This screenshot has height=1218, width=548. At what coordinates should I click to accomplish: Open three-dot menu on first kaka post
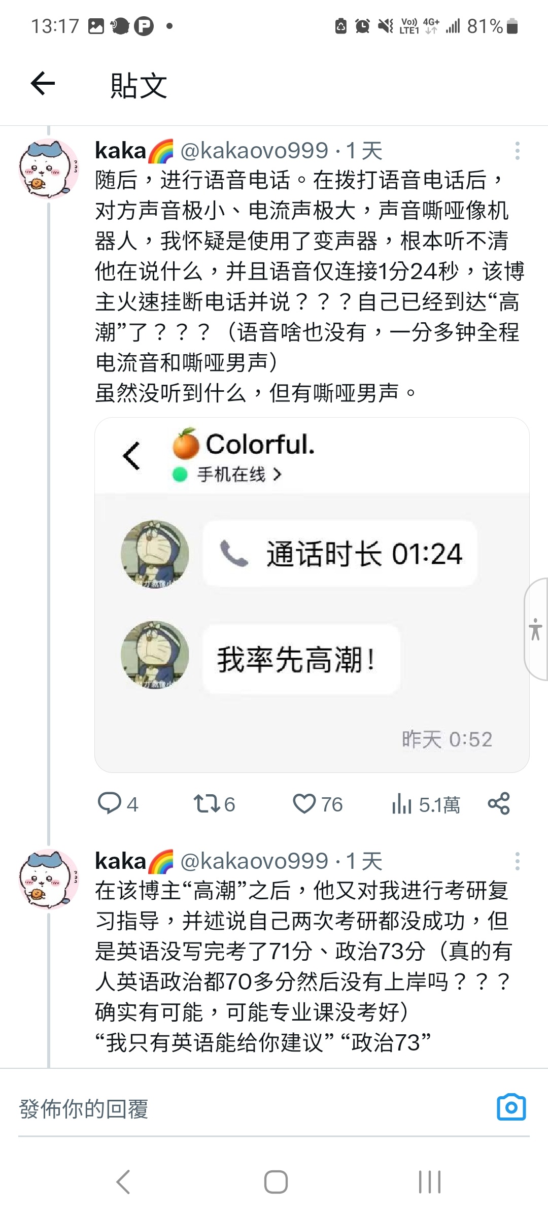click(517, 151)
